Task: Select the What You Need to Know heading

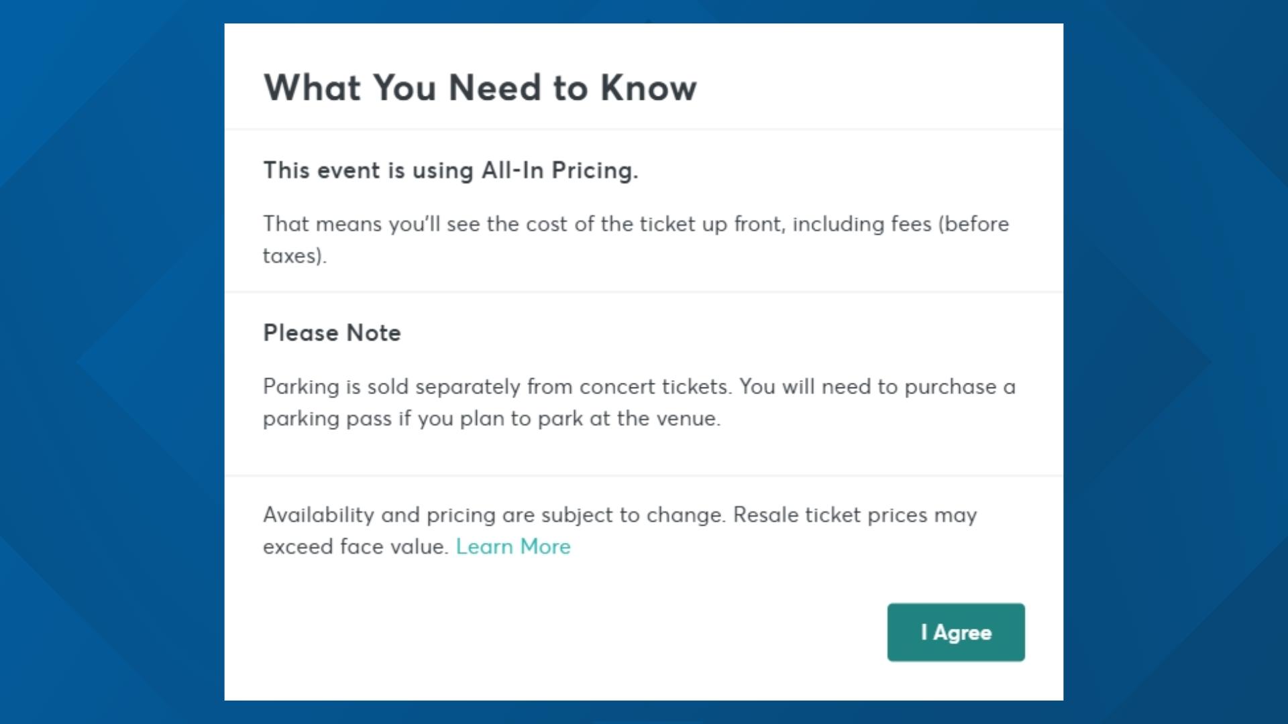Action: [480, 86]
